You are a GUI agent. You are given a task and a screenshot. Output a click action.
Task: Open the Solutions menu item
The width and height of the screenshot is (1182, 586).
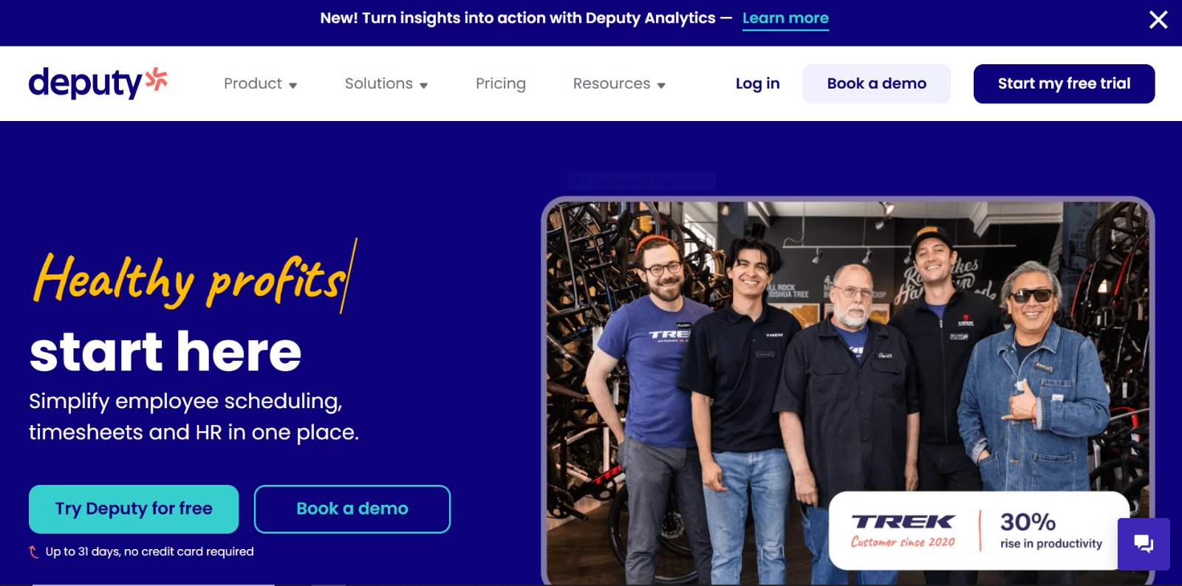(378, 83)
